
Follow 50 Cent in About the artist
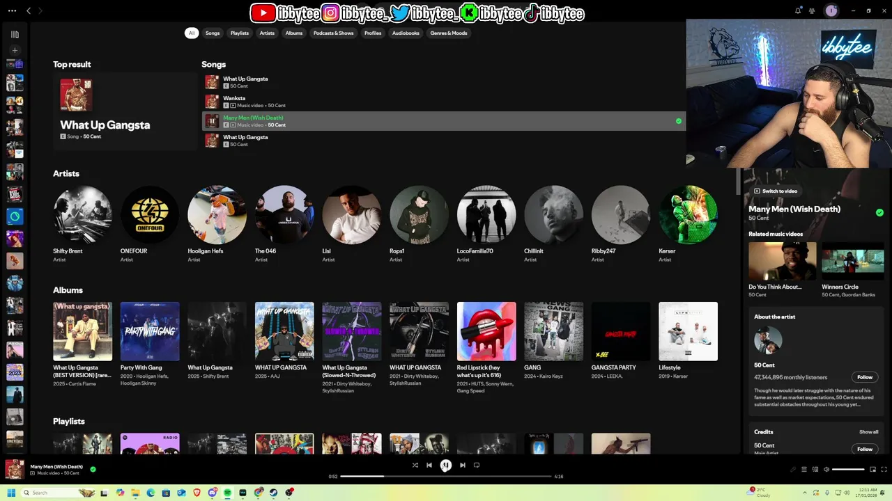(865, 377)
